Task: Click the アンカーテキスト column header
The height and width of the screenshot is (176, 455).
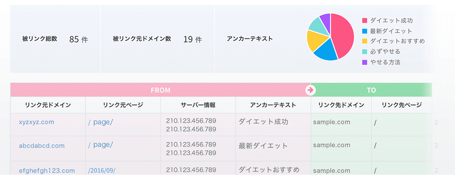Action: point(273,105)
